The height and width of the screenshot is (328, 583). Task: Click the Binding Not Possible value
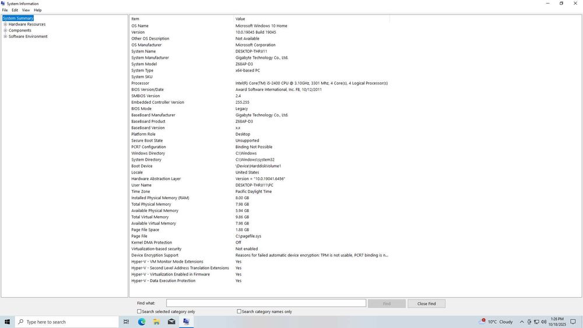254,147
